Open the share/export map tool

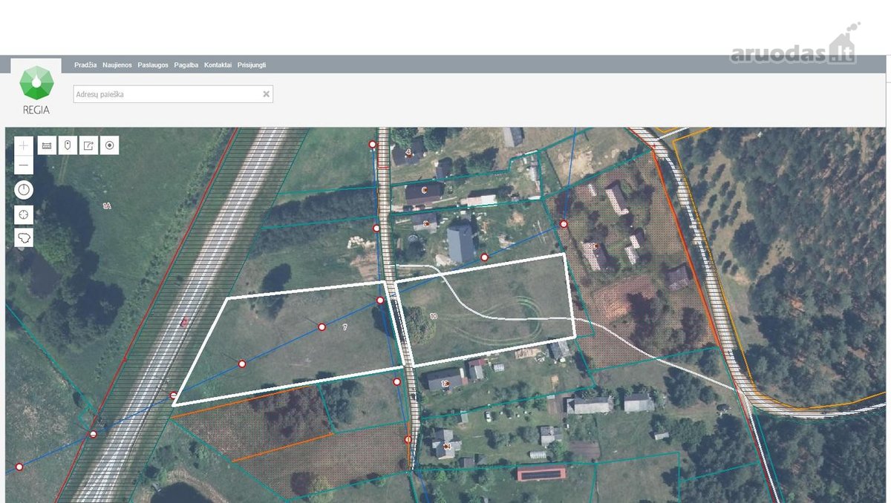click(x=88, y=145)
